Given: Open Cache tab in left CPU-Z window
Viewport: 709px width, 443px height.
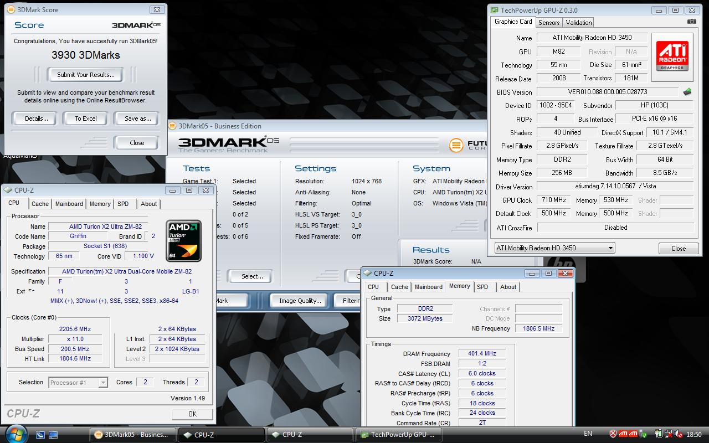Looking at the screenshot, I should click(40, 204).
